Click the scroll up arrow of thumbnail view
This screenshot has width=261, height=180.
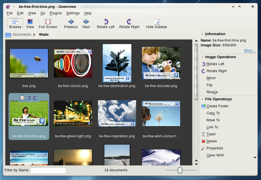click(196, 41)
